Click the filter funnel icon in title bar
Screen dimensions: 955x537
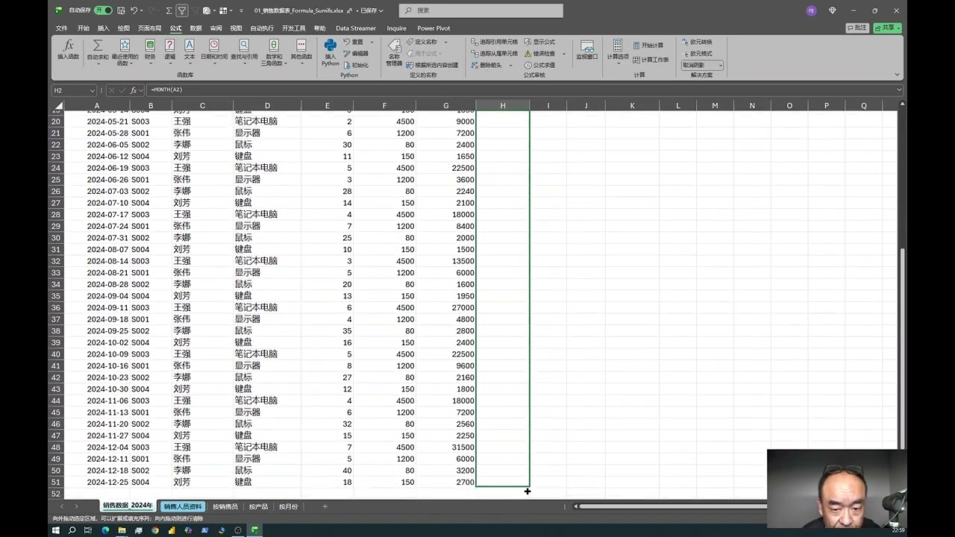coord(182,10)
